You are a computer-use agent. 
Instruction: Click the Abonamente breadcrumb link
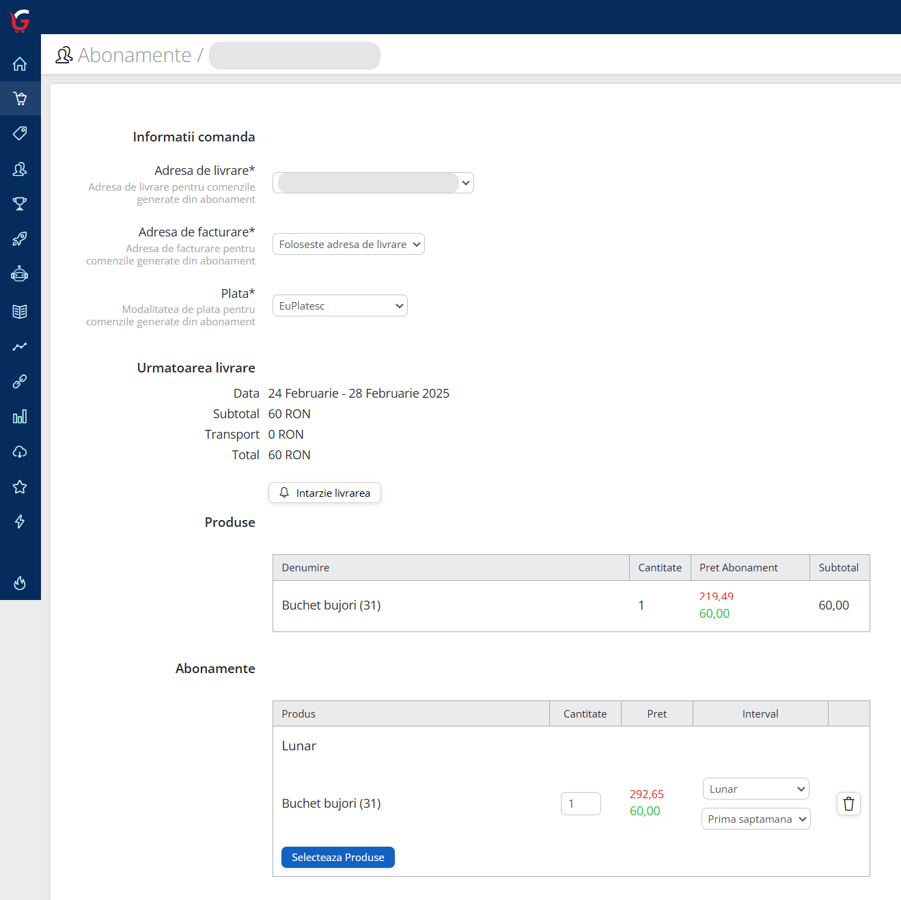[x=135, y=55]
